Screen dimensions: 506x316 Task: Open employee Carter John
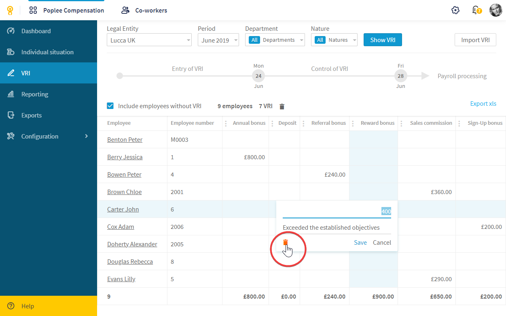coord(123,209)
